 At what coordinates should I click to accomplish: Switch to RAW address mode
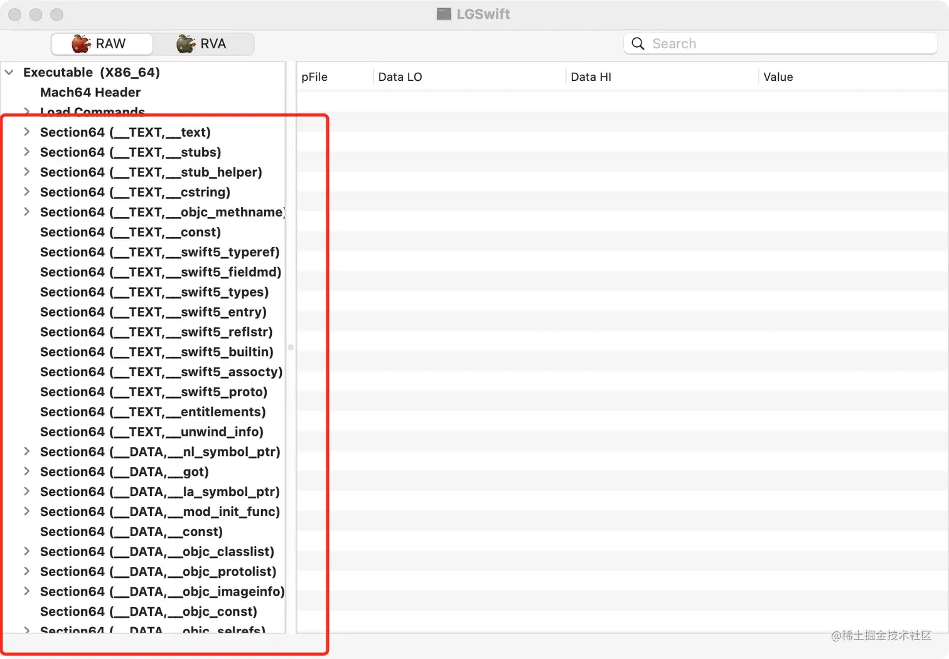[102, 44]
